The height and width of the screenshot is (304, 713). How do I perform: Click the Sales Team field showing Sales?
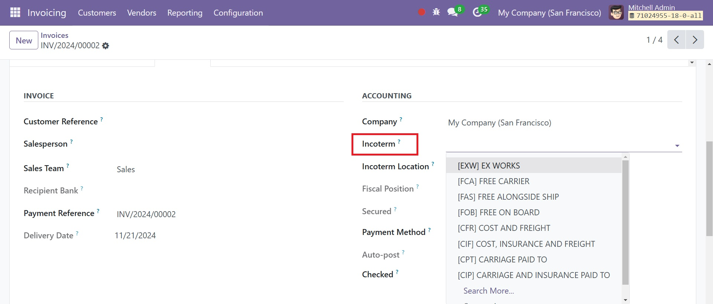[x=229, y=169]
